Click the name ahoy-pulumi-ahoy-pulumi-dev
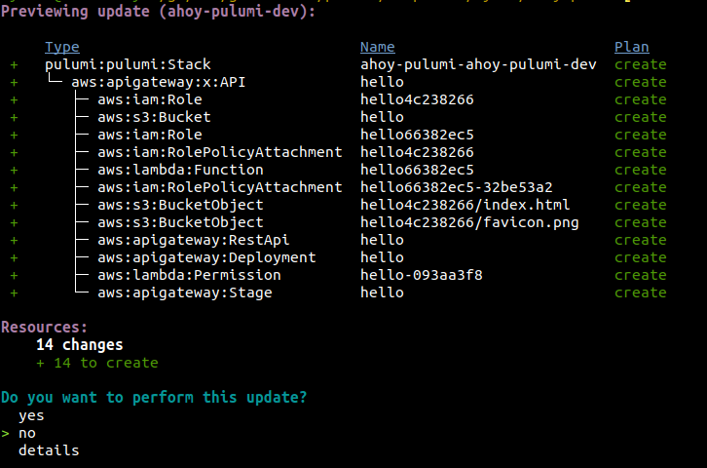 [x=478, y=64]
